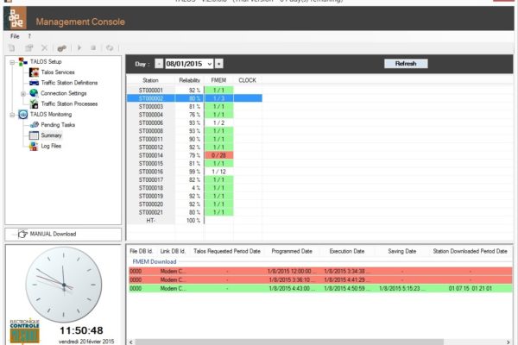Screen dimensions: 518x345
Task: Click the Summary window icon
Action: click(x=34, y=135)
